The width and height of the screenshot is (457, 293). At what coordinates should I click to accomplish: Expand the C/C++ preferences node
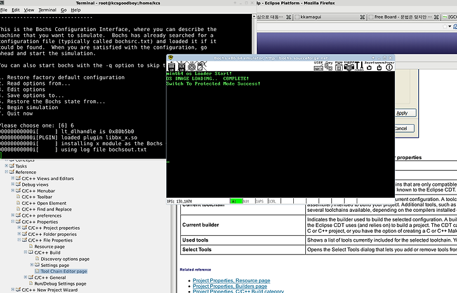point(13,215)
